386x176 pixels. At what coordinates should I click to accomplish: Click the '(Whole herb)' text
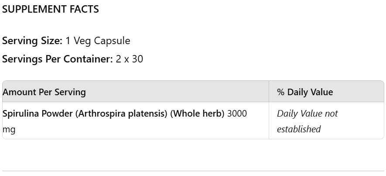[x=197, y=114]
